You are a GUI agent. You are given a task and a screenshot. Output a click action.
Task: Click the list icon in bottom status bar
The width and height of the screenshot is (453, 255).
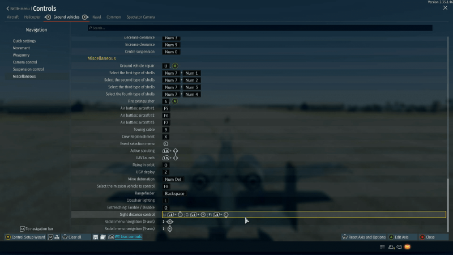pos(383,247)
